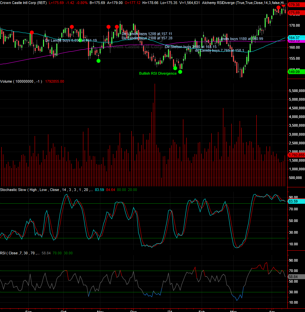Click the leftmost red divergence dot marker
Image resolution: width=305 pixels, height=312 pixels.
[32, 32]
